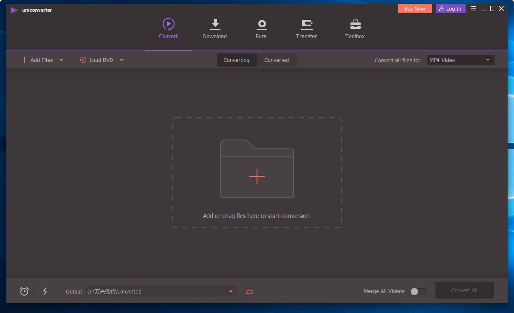Open the MP4 Video format dropdown

(461, 60)
